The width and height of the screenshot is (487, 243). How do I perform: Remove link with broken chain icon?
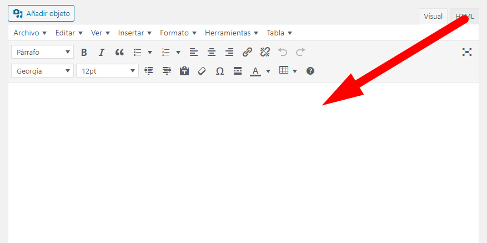point(265,53)
